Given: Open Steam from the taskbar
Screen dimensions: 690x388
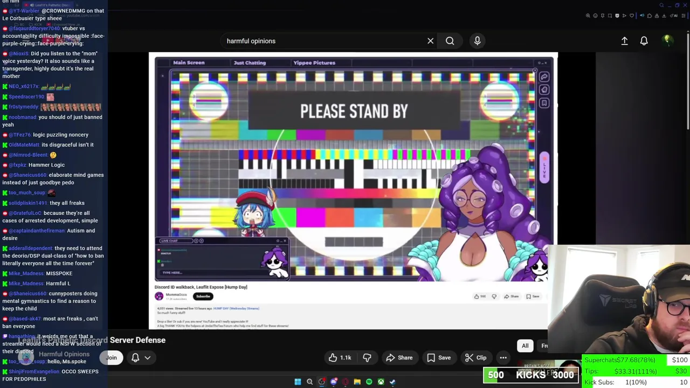Looking at the screenshot, I should pyautogui.click(x=392, y=382).
